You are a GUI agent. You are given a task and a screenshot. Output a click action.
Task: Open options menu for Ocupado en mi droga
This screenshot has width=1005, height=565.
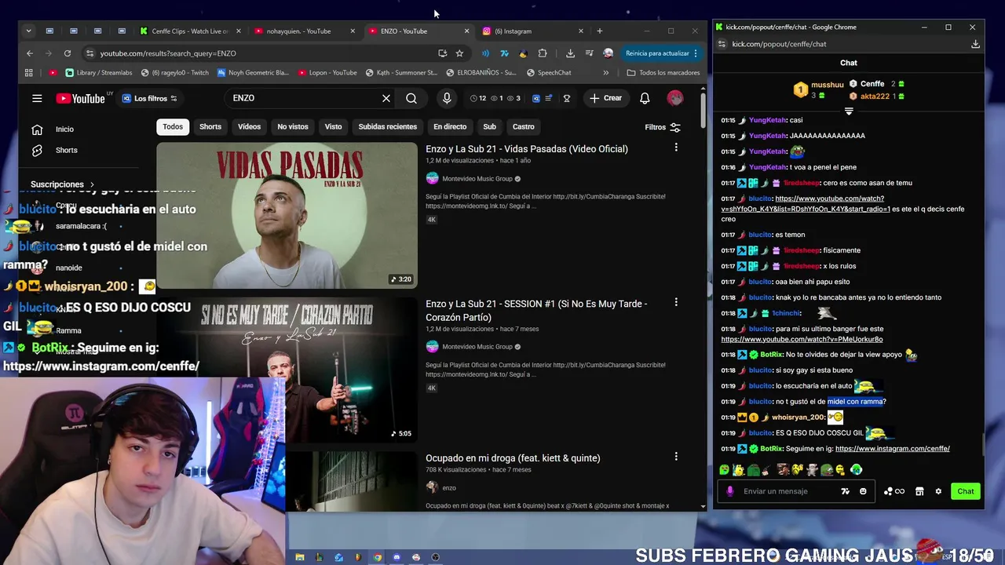click(676, 456)
